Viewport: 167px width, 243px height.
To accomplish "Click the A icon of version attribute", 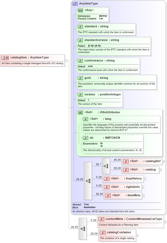I will 80,95.
